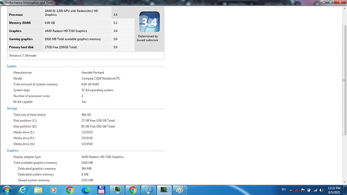Click the scrollbar down arrow

(344, 182)
